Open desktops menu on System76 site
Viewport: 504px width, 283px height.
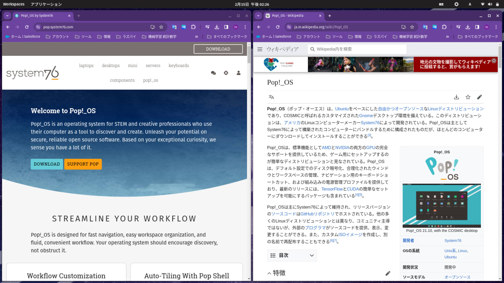point(110,65)
